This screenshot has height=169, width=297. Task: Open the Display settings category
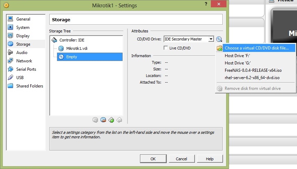(26, 36)
